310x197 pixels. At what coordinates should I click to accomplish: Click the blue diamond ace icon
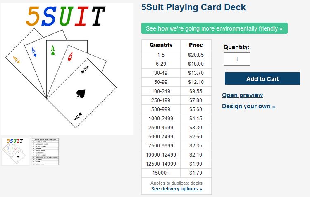click(x=34, y=52)
